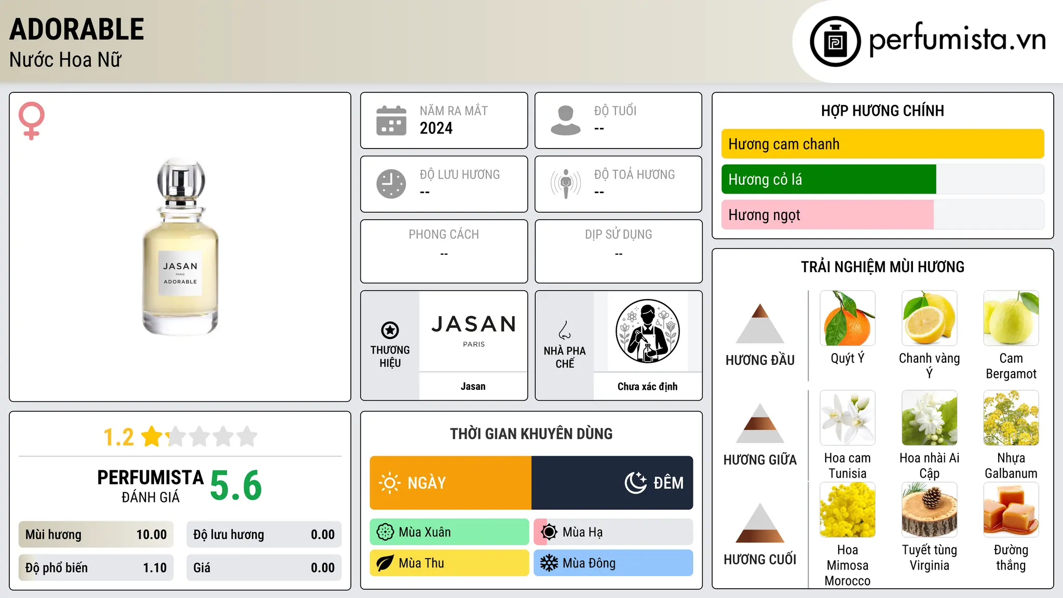The width and height of the screenshot is (1063, 598).
Task: Click the perfumista.vn bottle logo icon
Action: coord(835,42)
